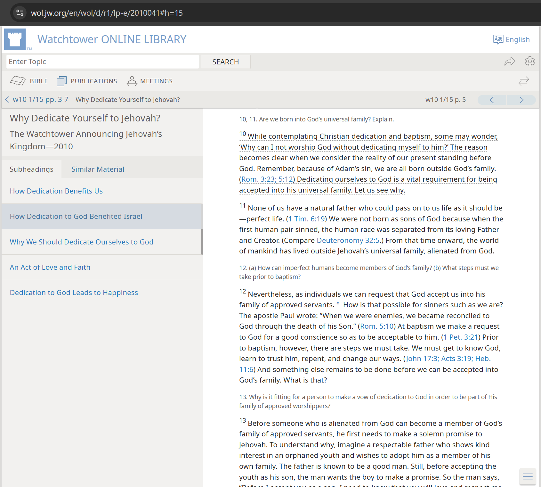
Task: Open the Deuteronomy 32:5 scripture link
Action: [348, 240]
